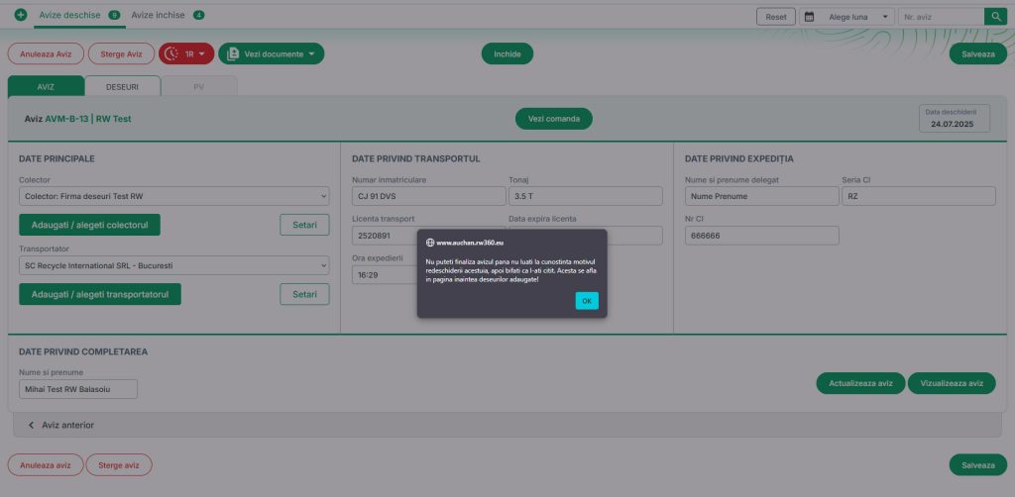Click the Vezi comanda button
Image resolution: width=1015 pixels, height=497 pixels.
pyautogui.click(x=553, y=119)
